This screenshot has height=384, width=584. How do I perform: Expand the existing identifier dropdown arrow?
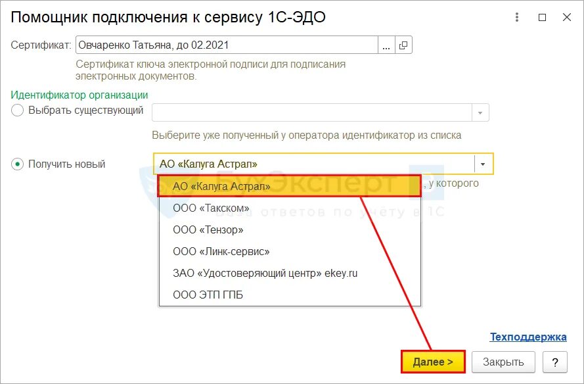pyautogui.click(x=480, y=112)
